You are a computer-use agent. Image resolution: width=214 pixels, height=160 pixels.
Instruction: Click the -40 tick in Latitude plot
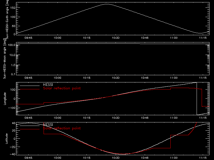[13, 154]
